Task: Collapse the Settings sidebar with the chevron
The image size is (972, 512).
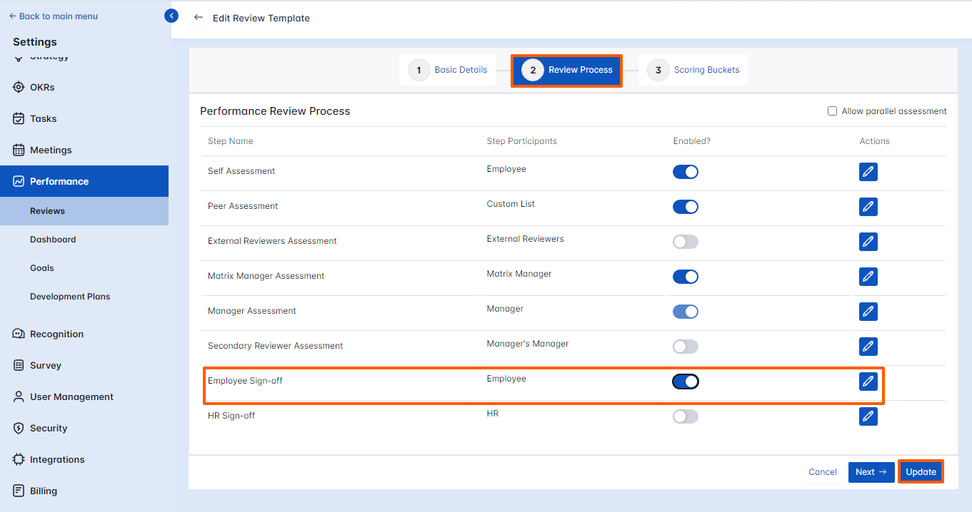Action: (x=171, y=15)
